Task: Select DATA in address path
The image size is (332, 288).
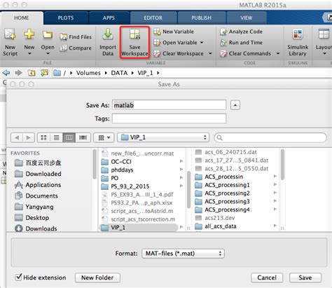Action: [119, 73]
